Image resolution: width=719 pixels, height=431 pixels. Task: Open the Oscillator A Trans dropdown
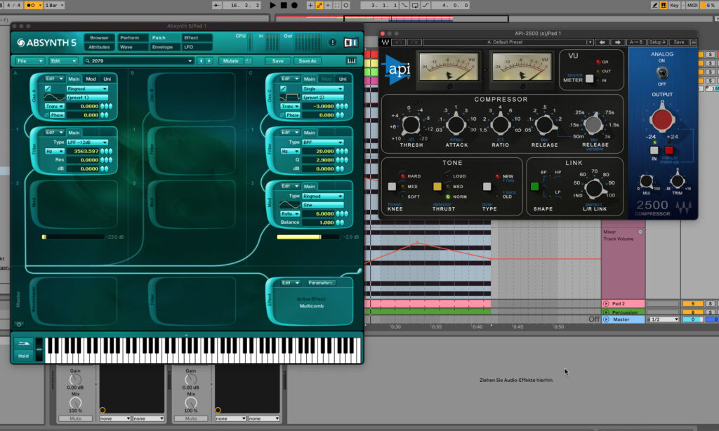pos(55,106)
